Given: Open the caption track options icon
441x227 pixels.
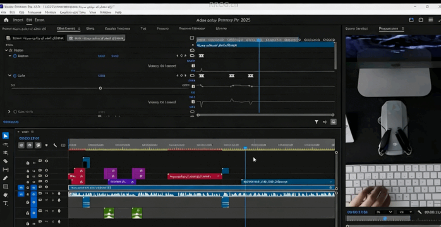Looking at the screenshot, I should (x=63, y=146).
